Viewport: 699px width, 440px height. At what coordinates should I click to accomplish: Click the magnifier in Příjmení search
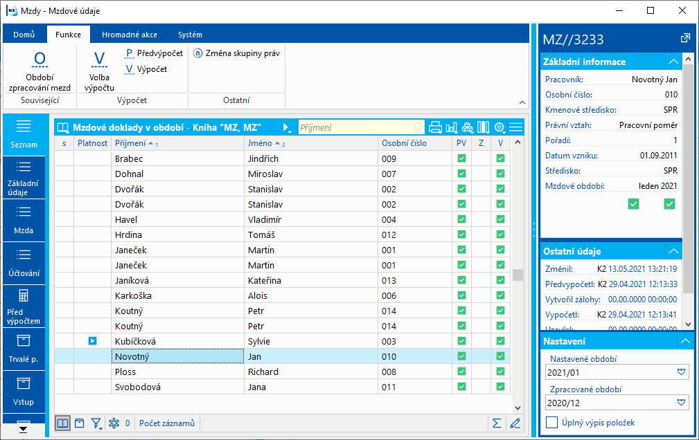tap(417, 128)
